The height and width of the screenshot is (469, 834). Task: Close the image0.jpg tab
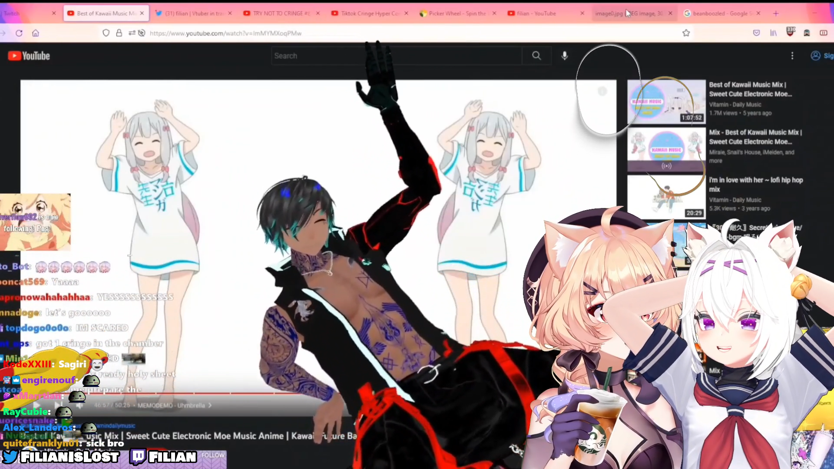pyautogui.click(x=670, y=13)
